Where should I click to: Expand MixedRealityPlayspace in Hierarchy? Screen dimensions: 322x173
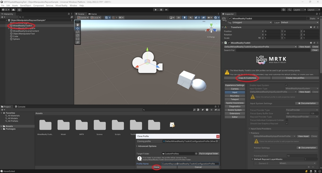click(9, 28)
